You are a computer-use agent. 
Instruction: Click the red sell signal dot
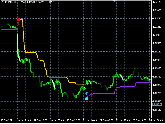19,20
